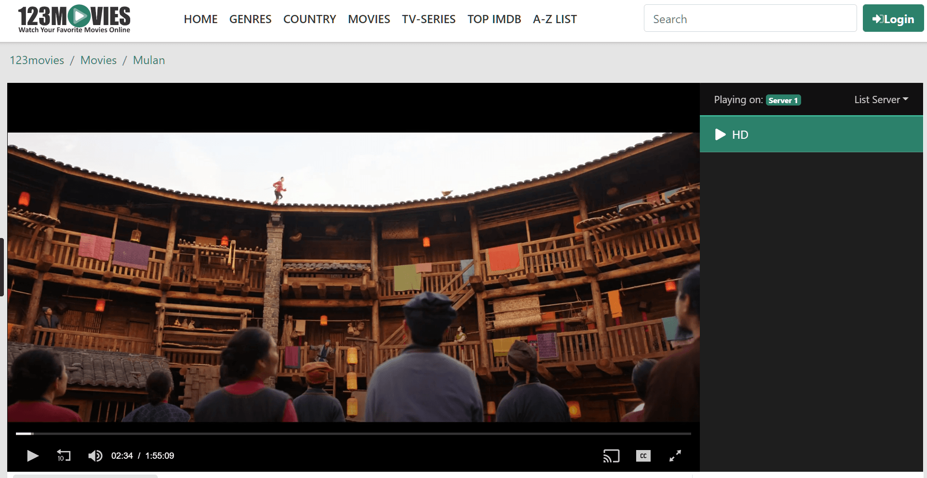
Task: Focus the Search input field
Action: 750,18
